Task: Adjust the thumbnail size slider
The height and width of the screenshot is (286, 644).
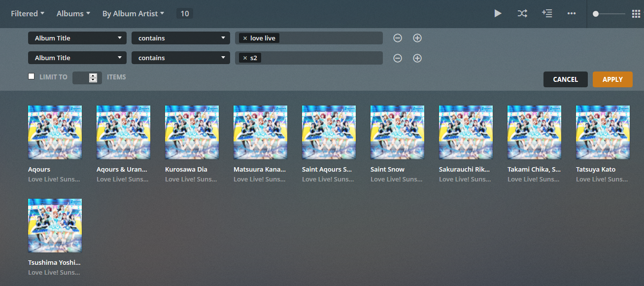Action: coord(596,14)
